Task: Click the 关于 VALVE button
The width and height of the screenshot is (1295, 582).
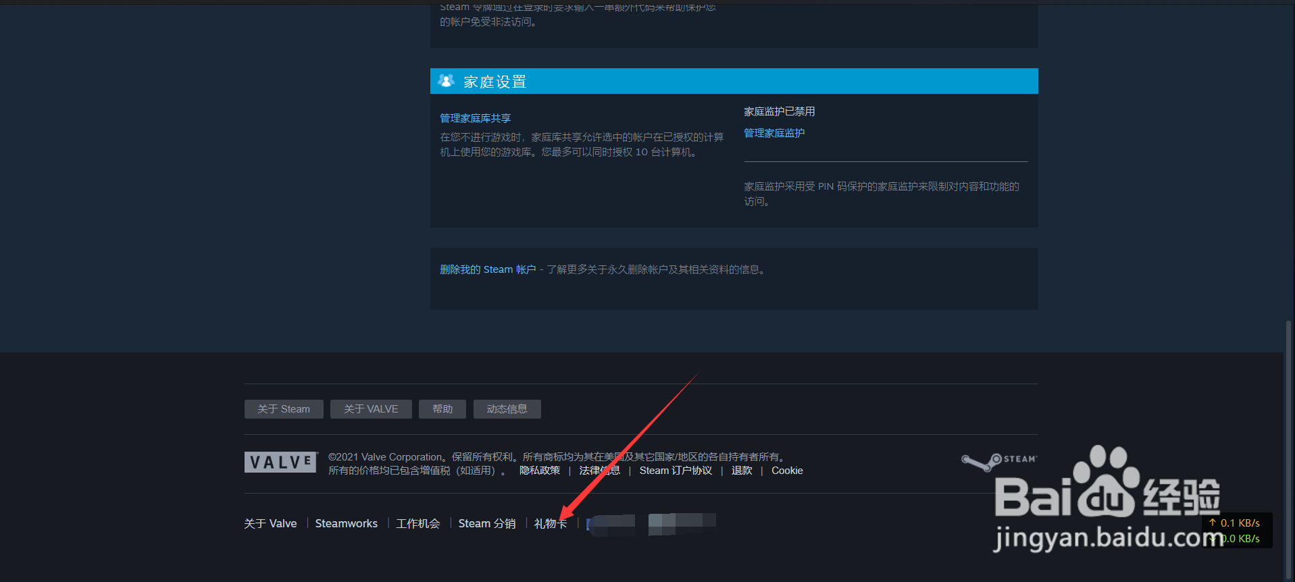Action: 371,409
